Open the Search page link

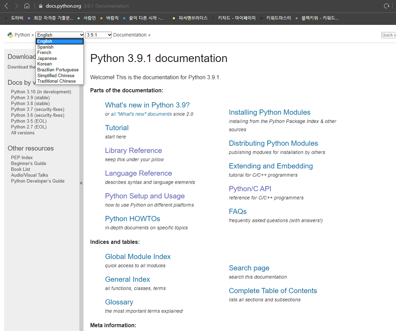(x=249, y=268)
